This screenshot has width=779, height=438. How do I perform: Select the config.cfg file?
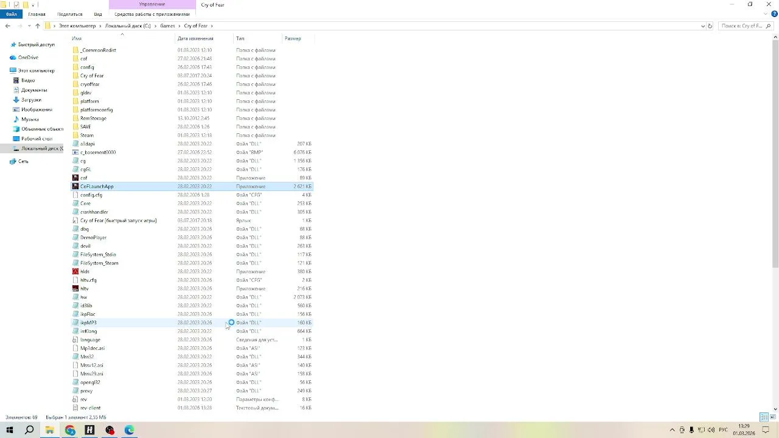click(x=91, y=195)
